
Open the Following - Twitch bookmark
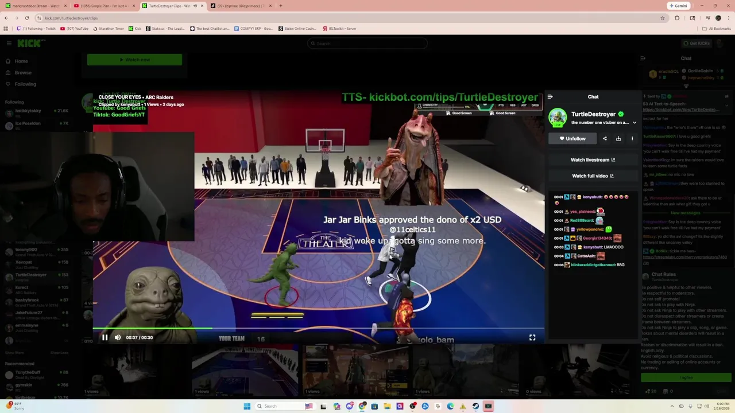tap(36, 28)
